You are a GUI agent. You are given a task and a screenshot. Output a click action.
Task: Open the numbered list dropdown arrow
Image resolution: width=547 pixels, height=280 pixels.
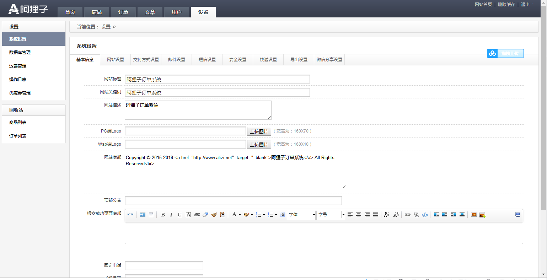point(264,215)
